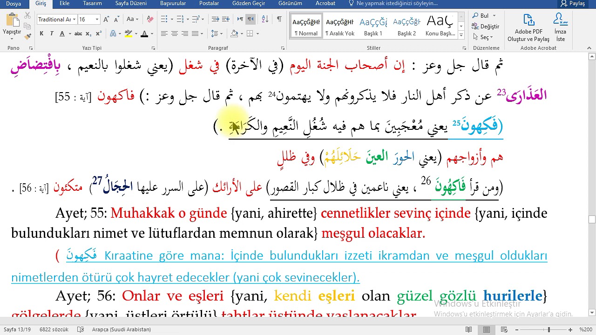Open bullet list dropdown arrow
The height and width of the screenshot is (335, 596).
click(x=172, y=20)
